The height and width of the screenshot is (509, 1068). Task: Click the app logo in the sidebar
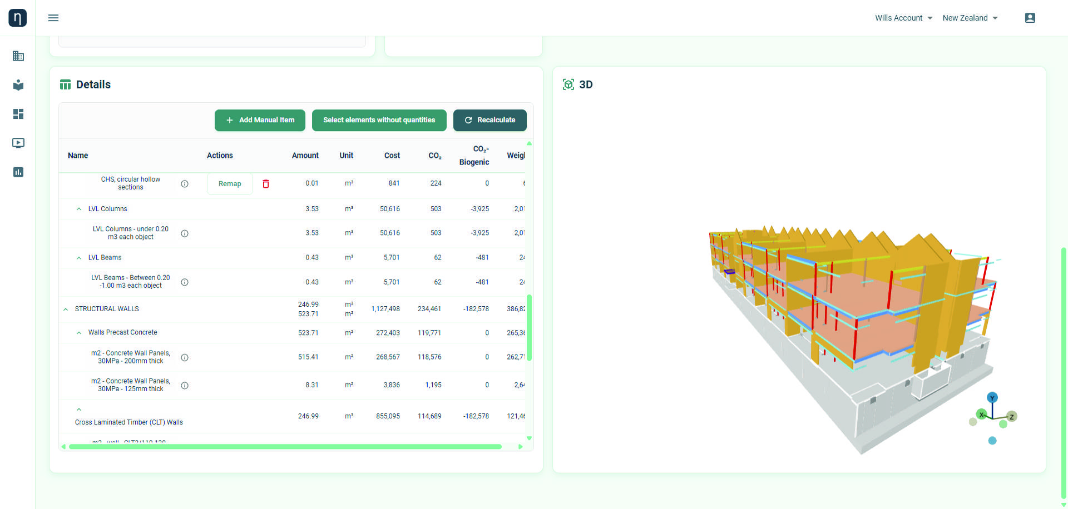pos(18,18)
